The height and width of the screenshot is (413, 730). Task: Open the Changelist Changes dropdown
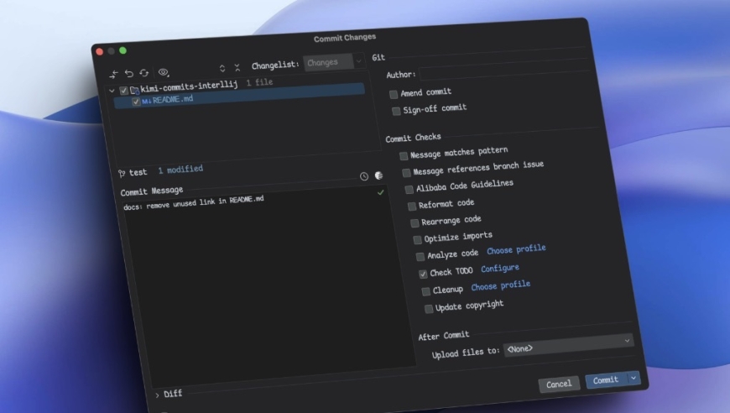click(333, 62)
